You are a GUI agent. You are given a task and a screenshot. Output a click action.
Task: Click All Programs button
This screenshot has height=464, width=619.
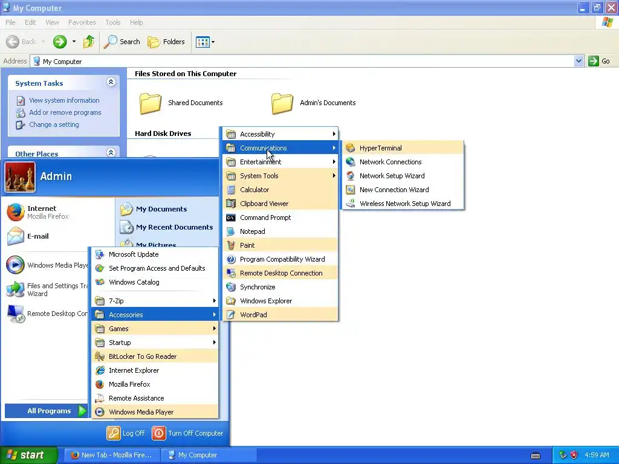(46, 411)
